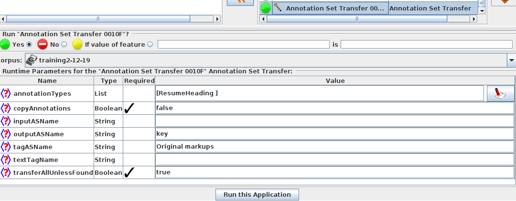Image resolution: width=516 pixels, height=201 pixels.
Task: Click the tagASName value field
Action: click(334, 147)
